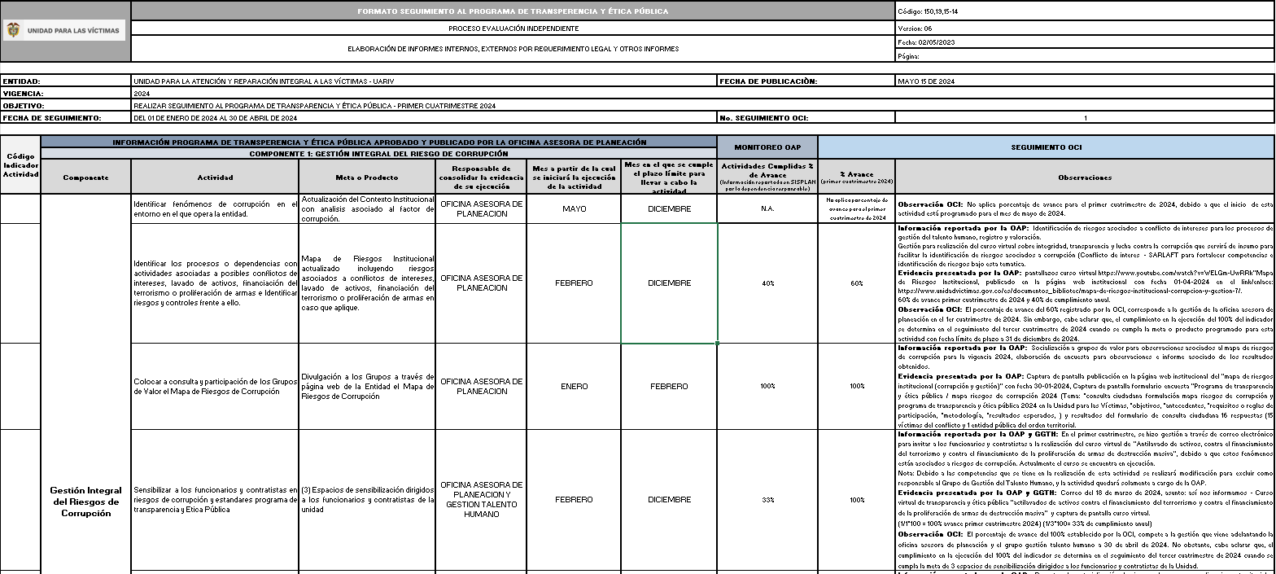Click the Unidad para las Víctimas logo
This screenshot has height=574, width=1276.
coord(65,31)
